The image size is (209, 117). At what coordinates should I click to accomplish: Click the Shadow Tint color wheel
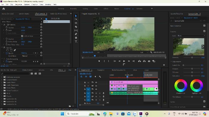181,85
